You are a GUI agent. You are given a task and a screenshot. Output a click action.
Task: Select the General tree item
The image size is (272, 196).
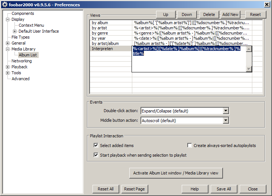point(18,43)
